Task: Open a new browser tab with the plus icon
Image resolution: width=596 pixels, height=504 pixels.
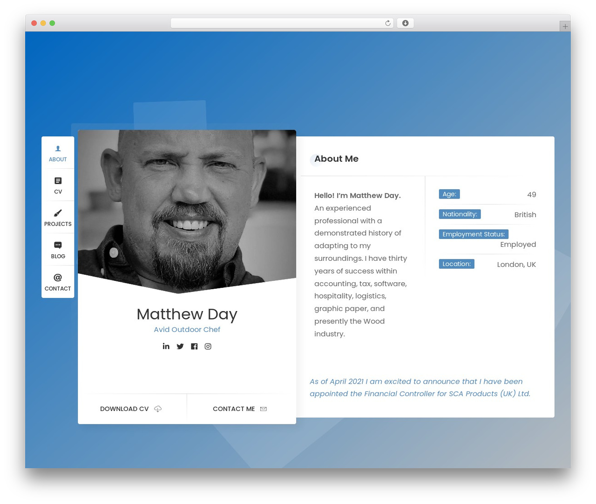Action: coord(565,27)
